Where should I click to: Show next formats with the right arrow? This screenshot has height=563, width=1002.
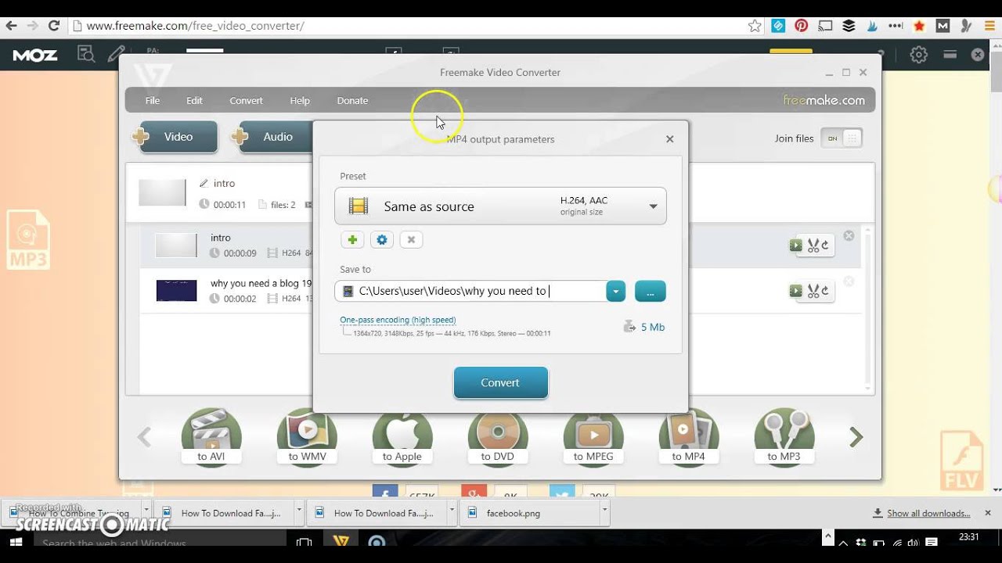point(856,437)
